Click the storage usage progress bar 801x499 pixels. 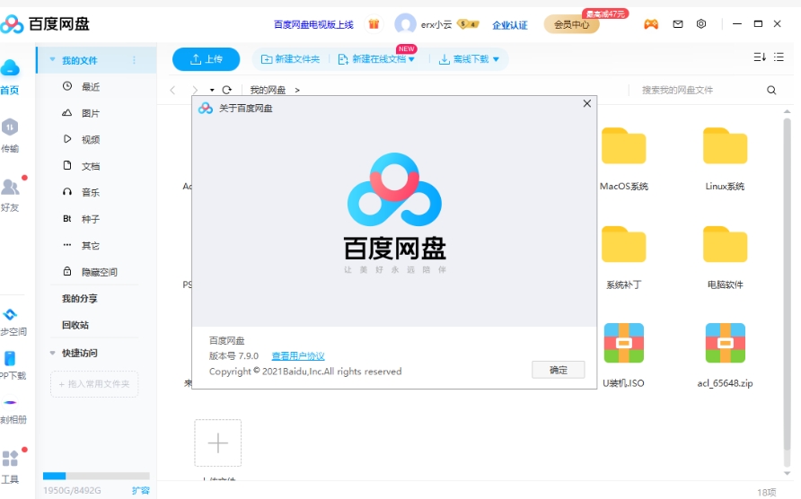click(x=96, y=476)
